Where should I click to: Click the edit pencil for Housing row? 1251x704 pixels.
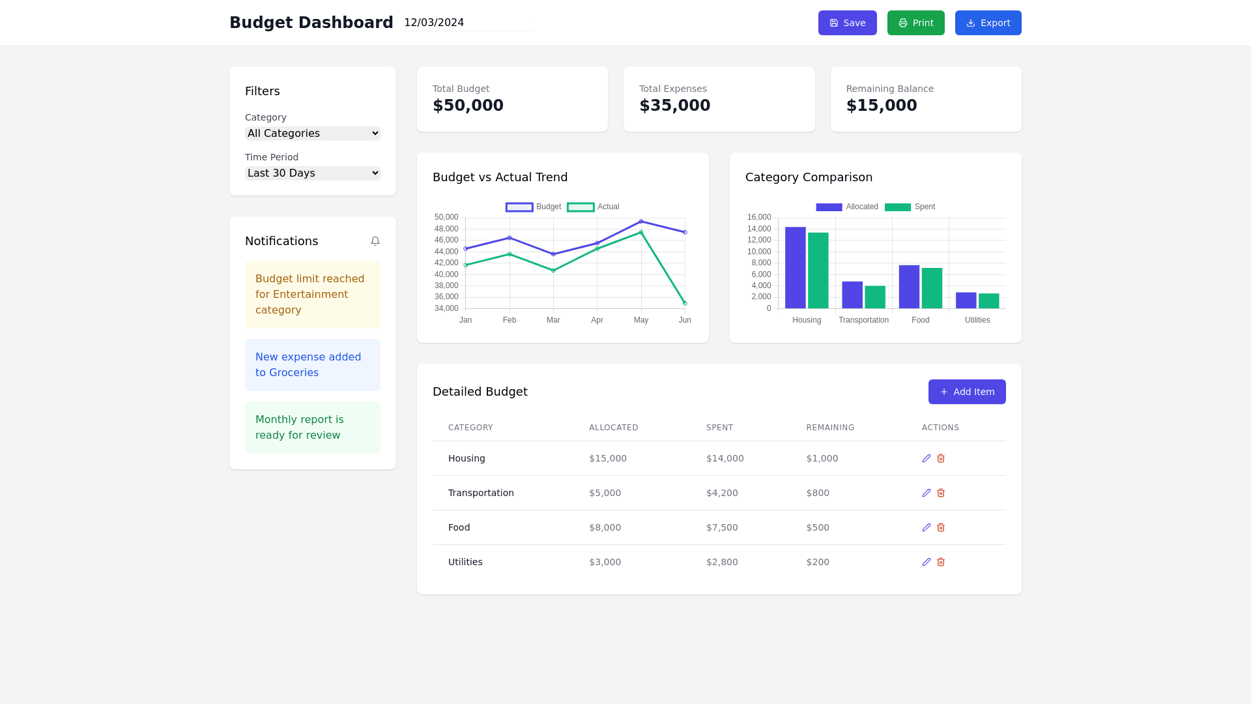tap(927, 458)
